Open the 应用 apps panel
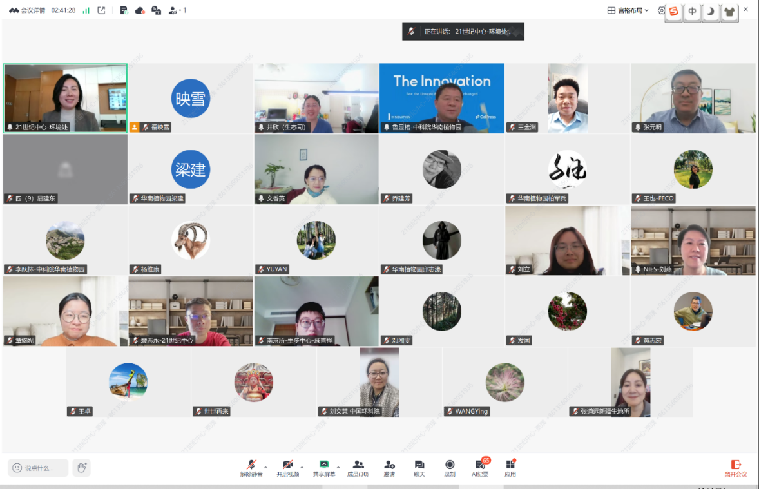The height and width of the screenshot is (489, 759). tap(510, 468)
